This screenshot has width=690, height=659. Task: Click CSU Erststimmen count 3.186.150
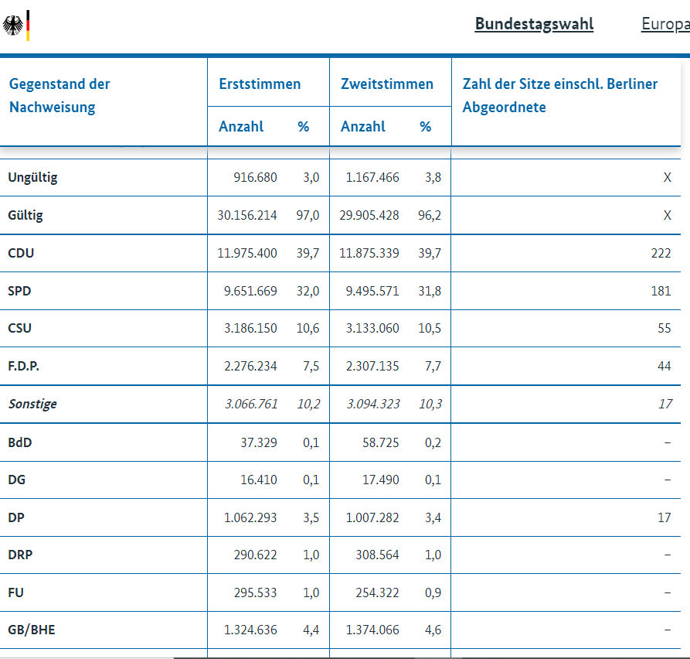click(250, 328)
